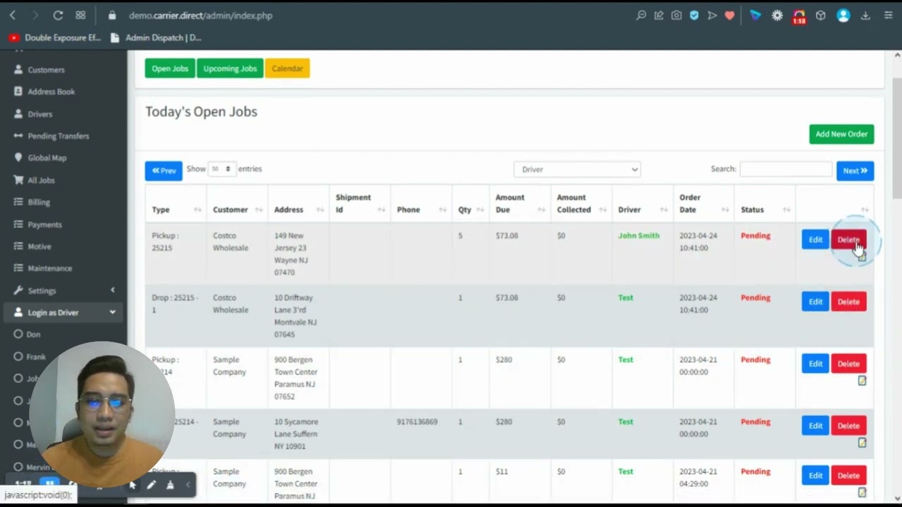The width and height of the screenshot is (902, 507).
Task: Sort by Amount Collected column arrows
Action: (603, 210)
